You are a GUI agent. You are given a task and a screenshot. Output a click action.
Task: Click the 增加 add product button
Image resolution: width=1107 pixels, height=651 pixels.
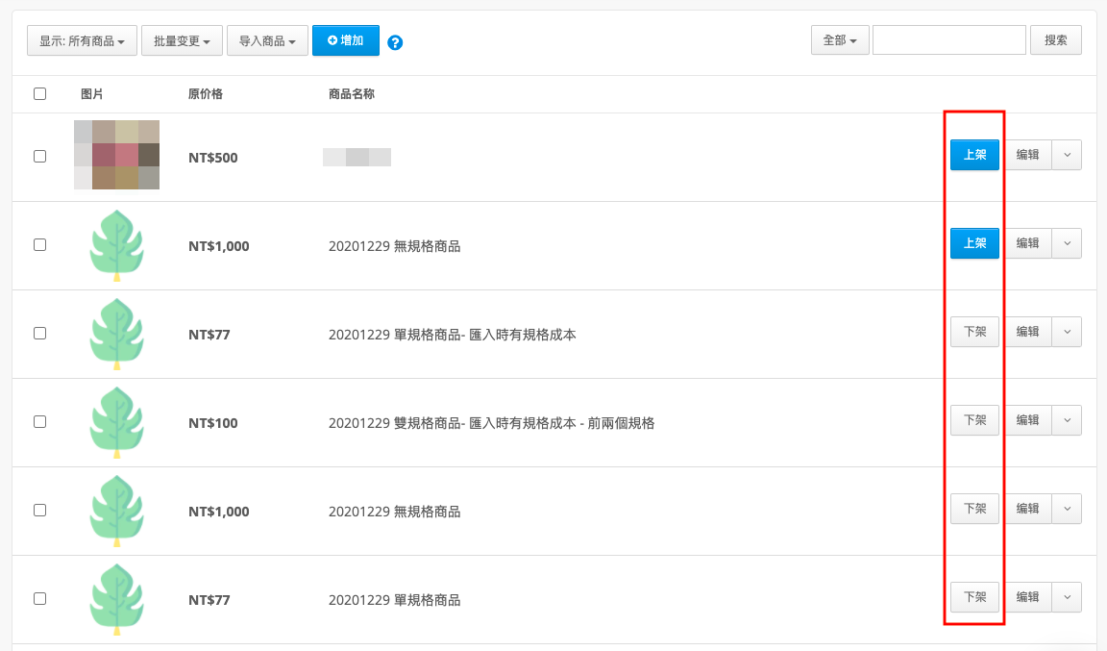tap(346, 40)
